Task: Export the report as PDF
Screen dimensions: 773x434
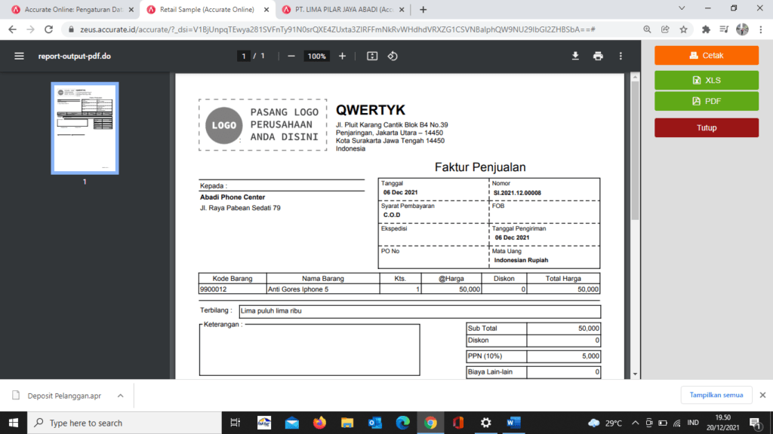Action: tap(707, 101)
